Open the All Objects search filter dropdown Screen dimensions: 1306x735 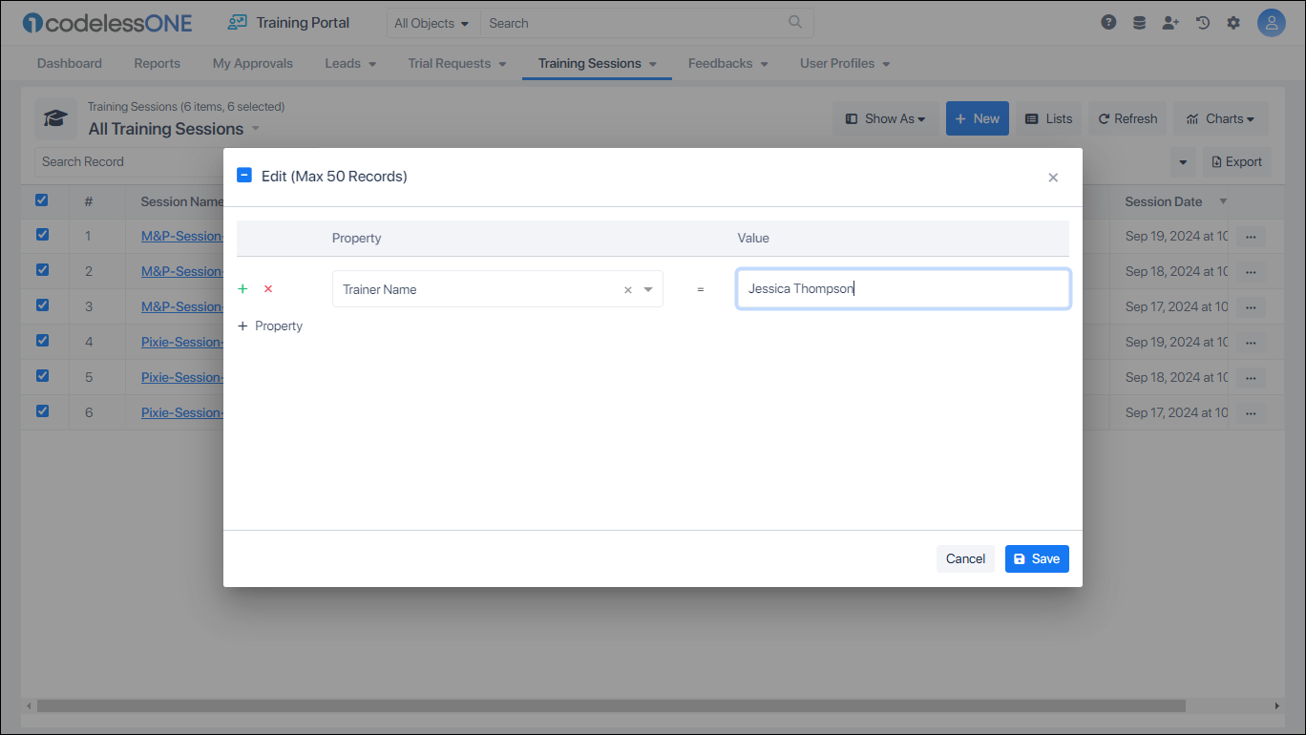432,22
